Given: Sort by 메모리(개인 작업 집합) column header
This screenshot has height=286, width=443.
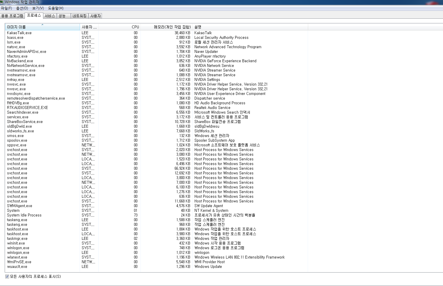Looking at the screenshot, I should tap(166, 27).
